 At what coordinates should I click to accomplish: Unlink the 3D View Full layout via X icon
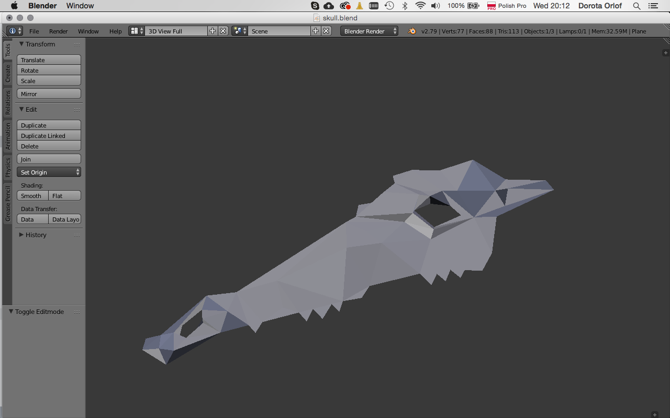click(x=222, y=31)
